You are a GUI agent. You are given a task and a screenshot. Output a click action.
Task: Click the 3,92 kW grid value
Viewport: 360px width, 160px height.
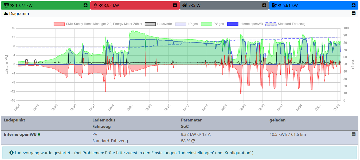111,5
